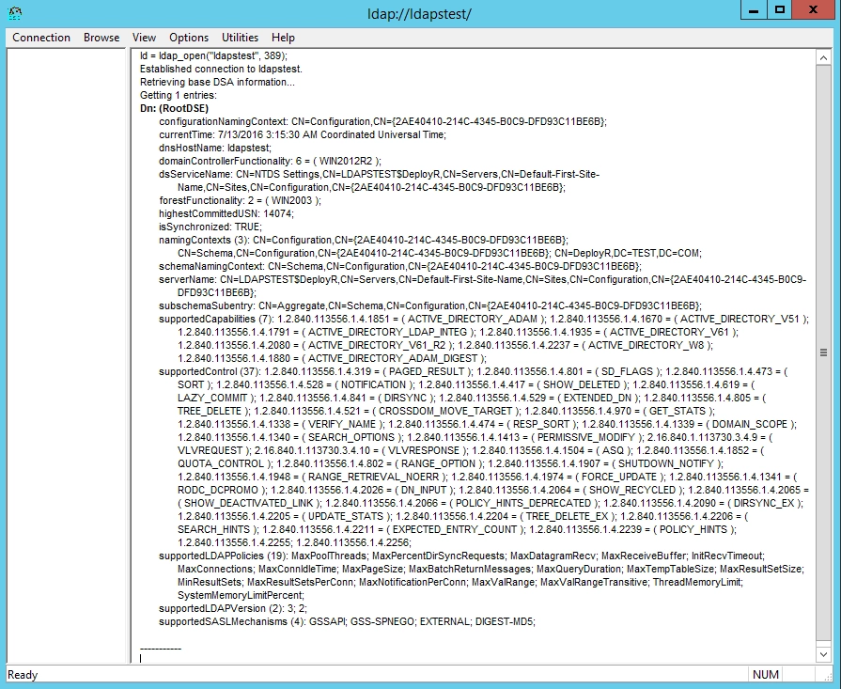Click the 'schemaNamingContext' attribute
This screenshot has height=689, width=841.
click(x=210, y=266)
